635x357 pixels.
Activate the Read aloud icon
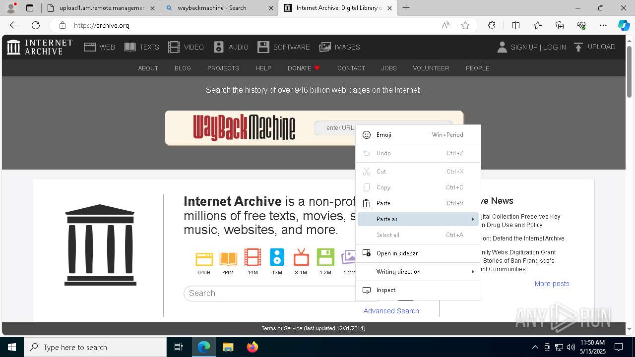[x=445, y=25]
